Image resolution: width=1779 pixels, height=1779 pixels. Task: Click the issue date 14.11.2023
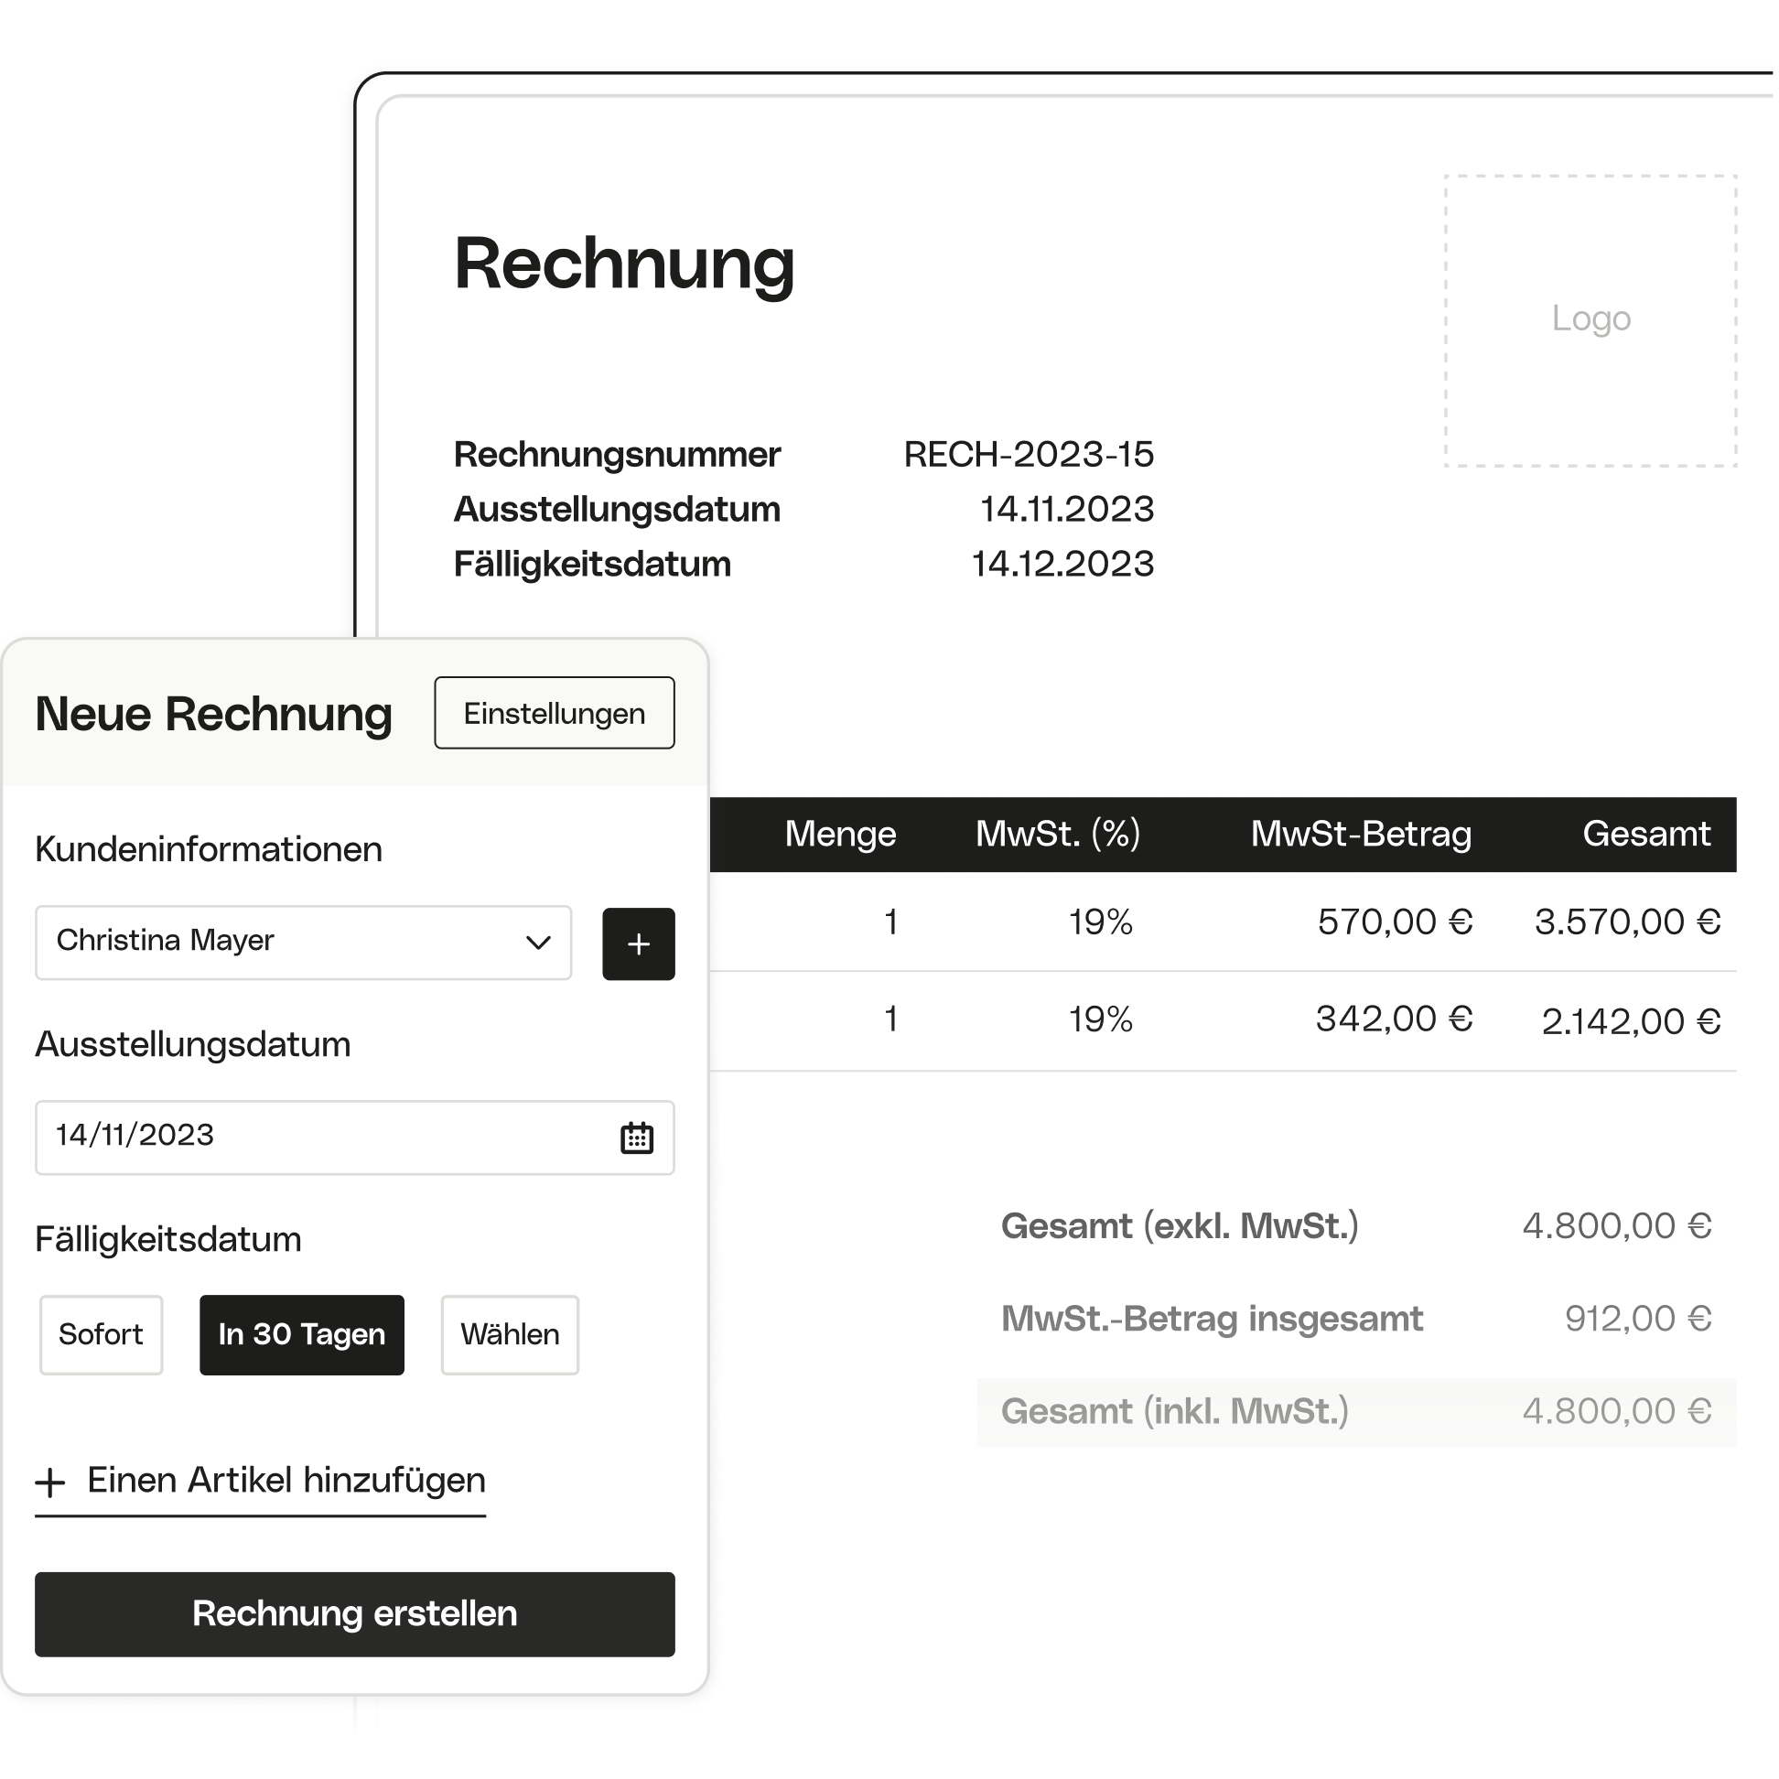(1066, 508)
